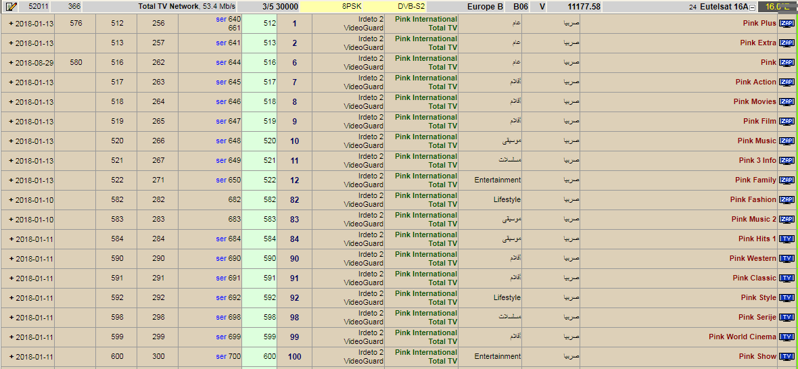Viewport: 798px width, 369px height.
Task: Click date '2018-01-10' in Pink Music 2 row
Action: click(x=34, y=220)
